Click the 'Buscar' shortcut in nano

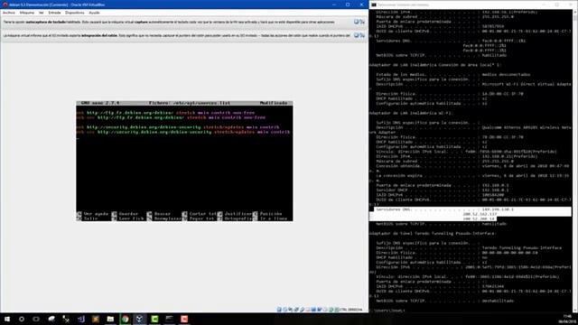coord(159,214)
